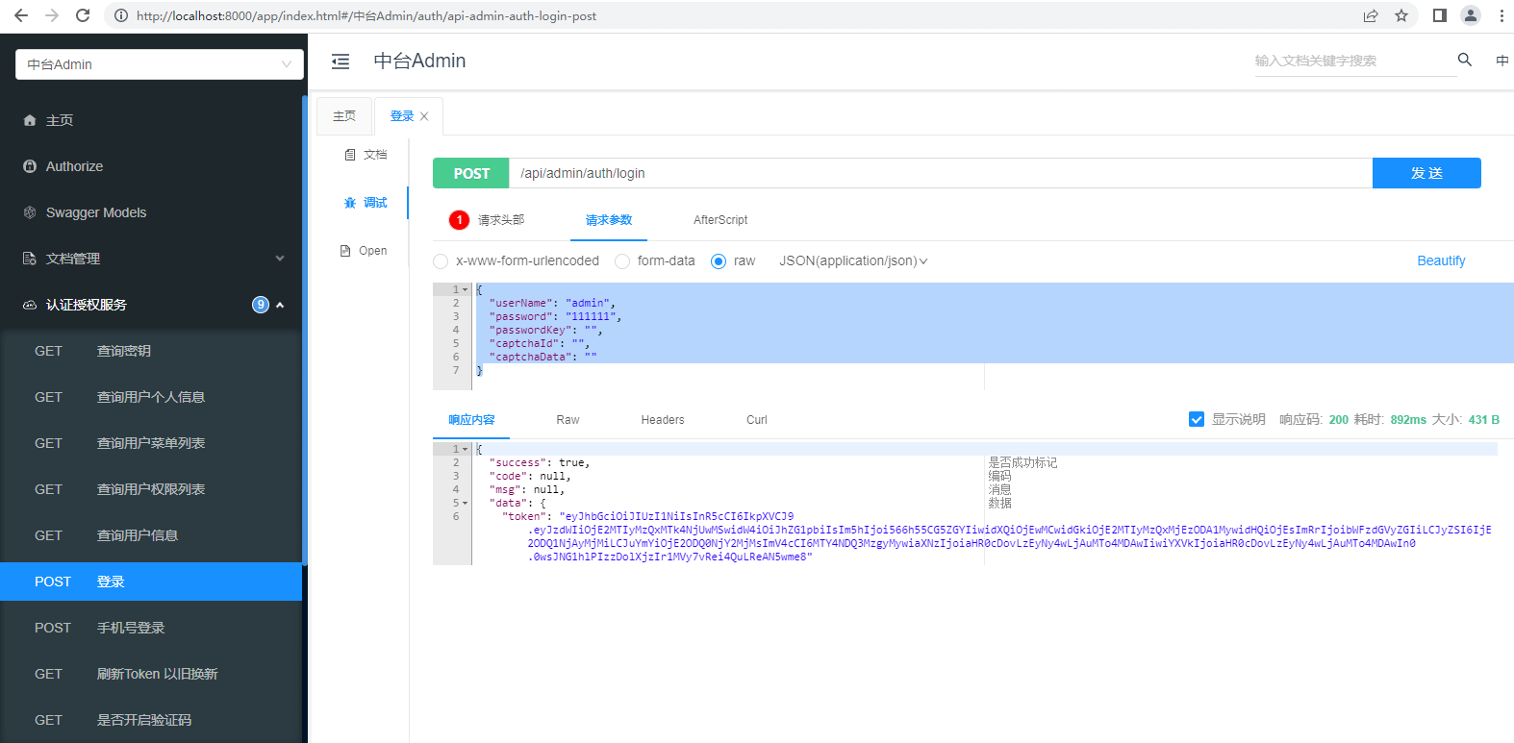Open the browser three-dot menu
1514x743 pixels.
(x=1501, y=15)
